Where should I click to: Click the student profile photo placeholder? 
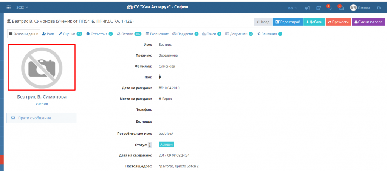[42, 67]
